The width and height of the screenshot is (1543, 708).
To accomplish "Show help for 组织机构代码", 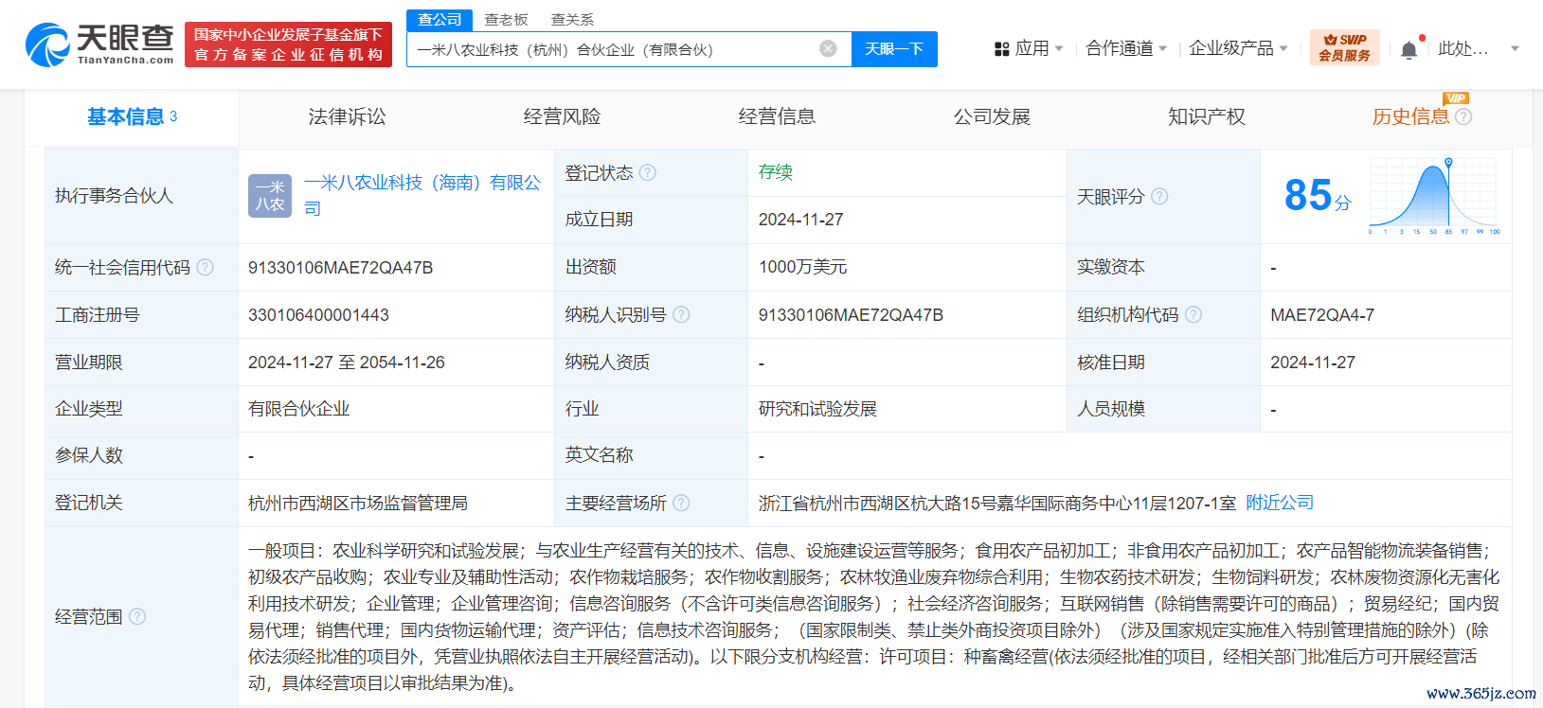I will click(1193, 314).
